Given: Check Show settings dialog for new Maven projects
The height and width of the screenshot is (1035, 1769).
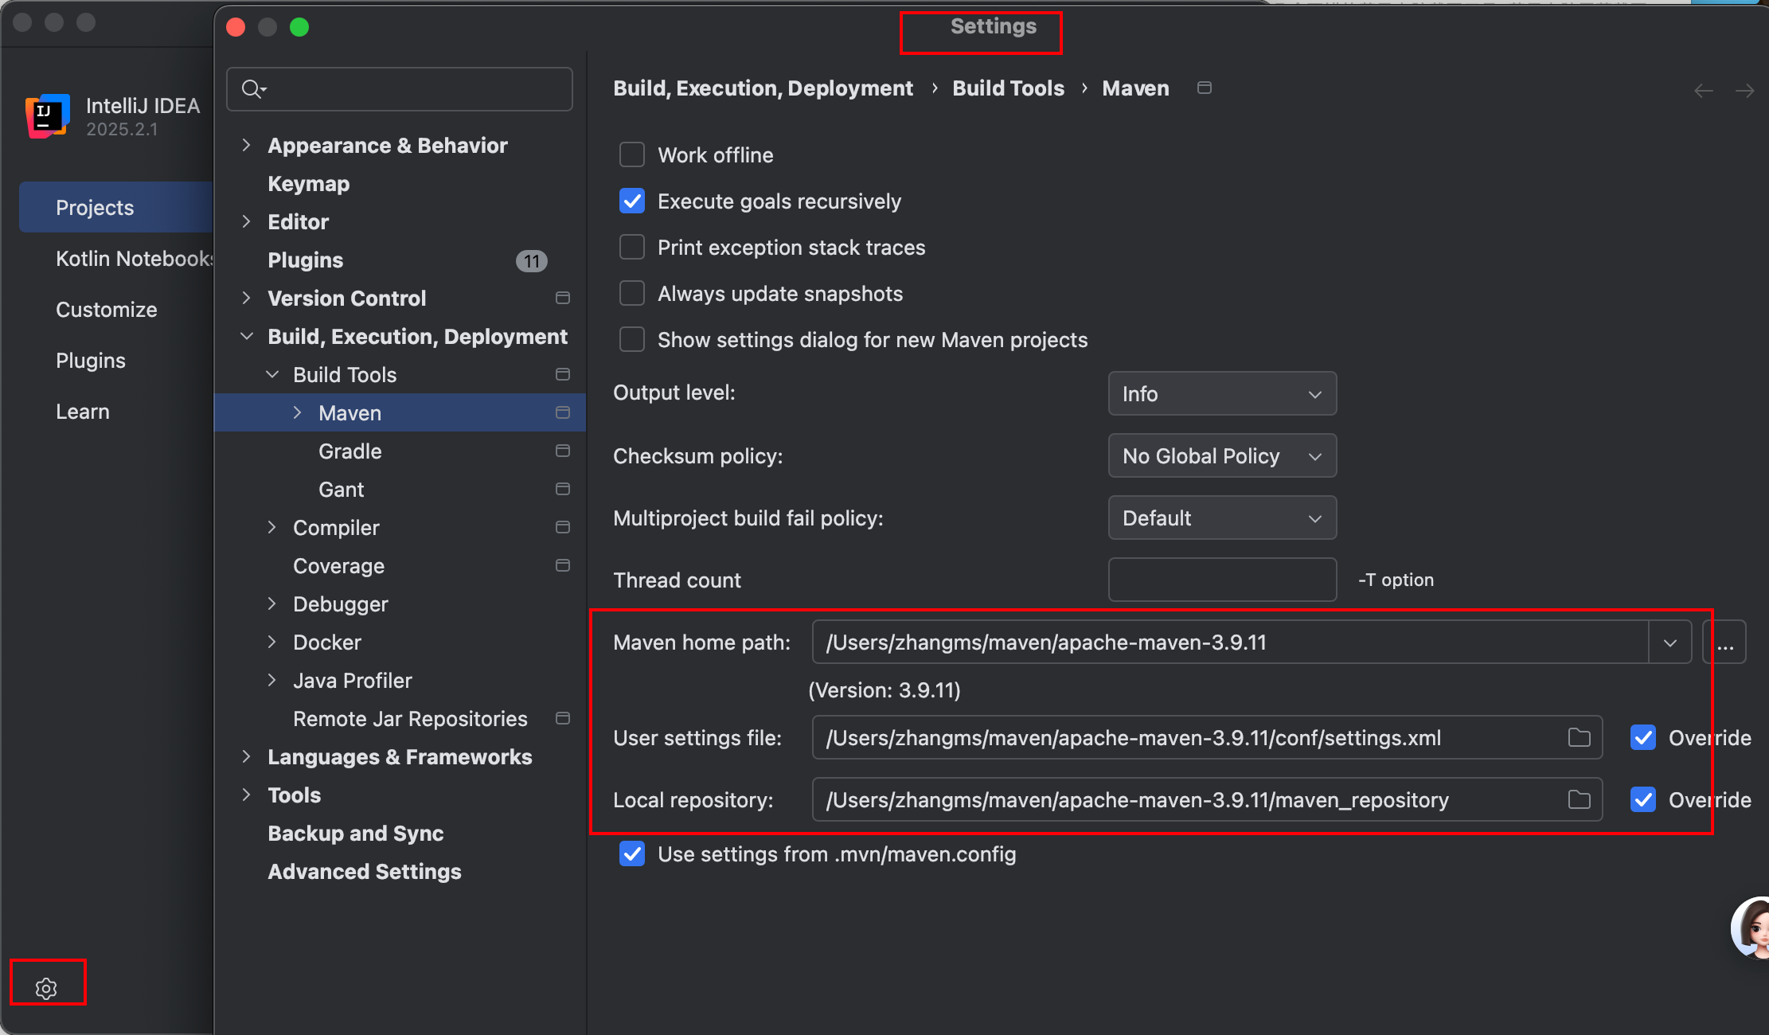Looking at the screenshot, I should pos(632,339).
